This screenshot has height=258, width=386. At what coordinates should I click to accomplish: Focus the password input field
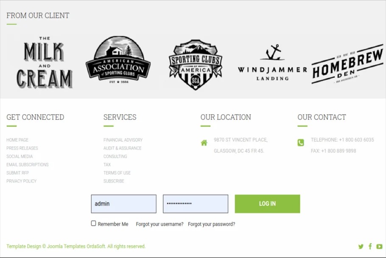point(196,204)
